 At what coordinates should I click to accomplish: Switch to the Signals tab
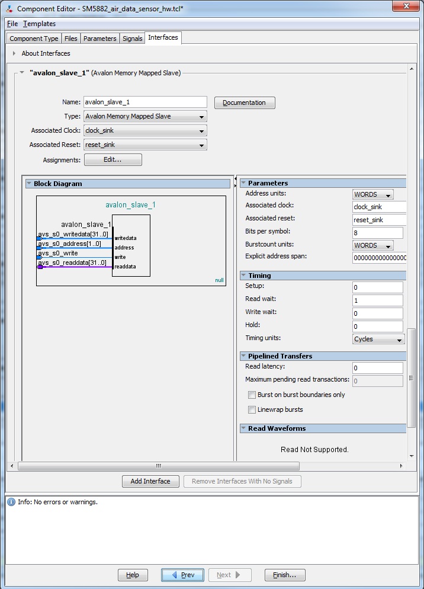tap(132, 39)
